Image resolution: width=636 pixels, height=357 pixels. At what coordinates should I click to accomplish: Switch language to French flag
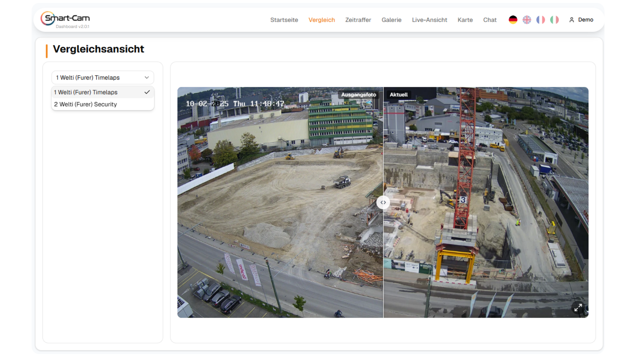tap(541, 20)
